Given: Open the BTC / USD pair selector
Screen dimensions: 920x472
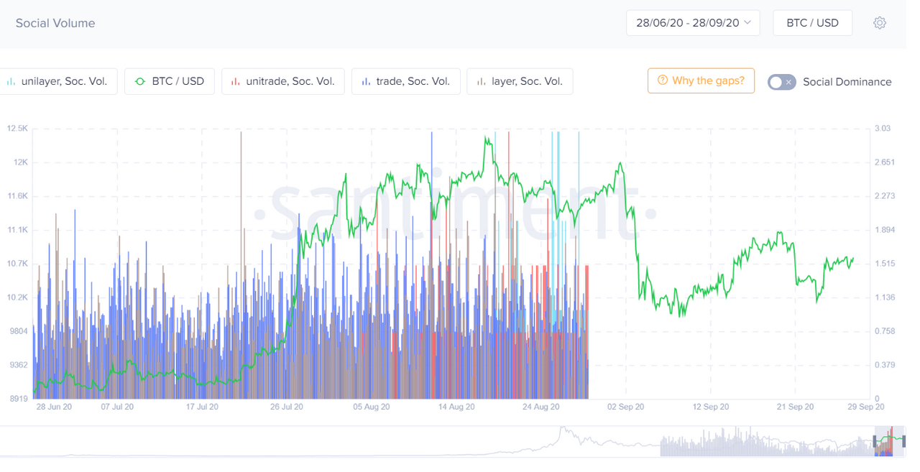Looking at the screenshot, I should point(812,23).
